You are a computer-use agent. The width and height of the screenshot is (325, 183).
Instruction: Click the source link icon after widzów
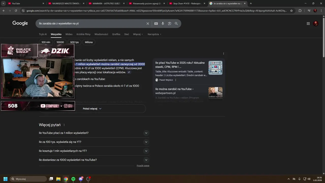(129, 72)
